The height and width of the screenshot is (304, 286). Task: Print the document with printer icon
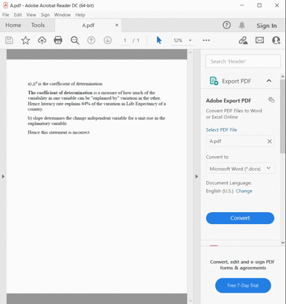(58, 41)
